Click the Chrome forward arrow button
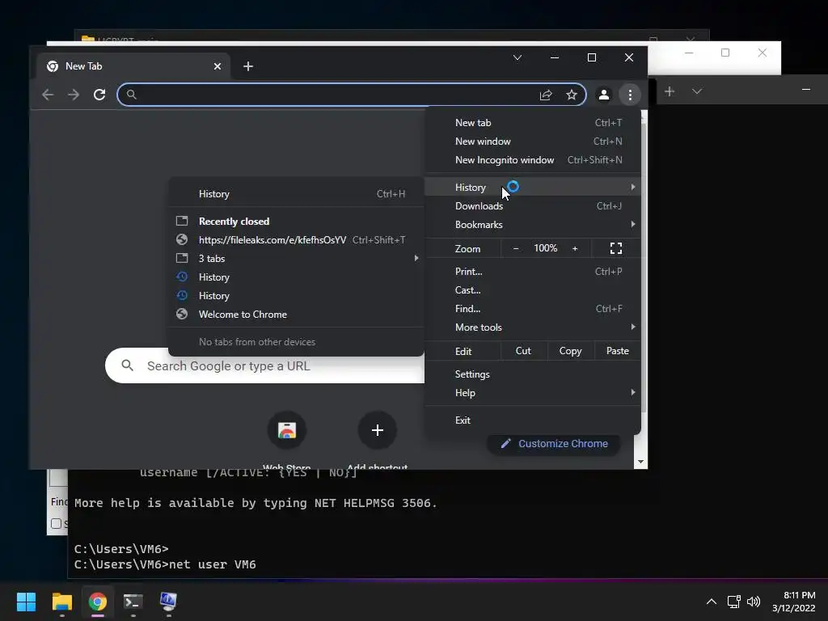This screenshot has width=828, height=621. coord(74,95)
